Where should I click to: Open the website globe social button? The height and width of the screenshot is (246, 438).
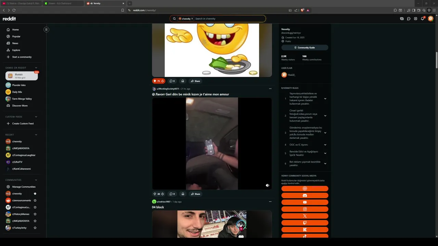pyautogui.click(x=305, y=189)
